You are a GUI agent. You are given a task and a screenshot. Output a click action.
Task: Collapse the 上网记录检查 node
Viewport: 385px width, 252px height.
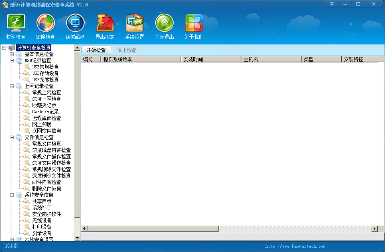(12, 86)
